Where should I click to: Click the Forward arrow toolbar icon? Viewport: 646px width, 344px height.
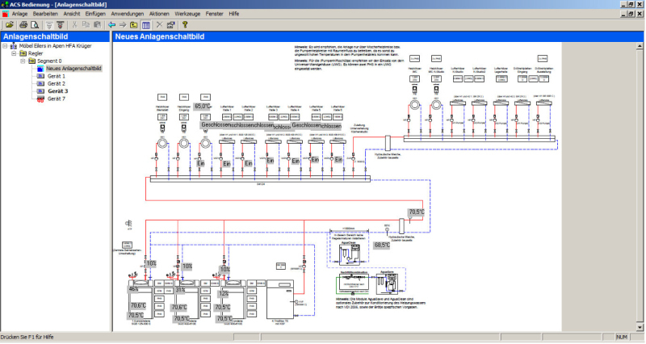click(123, 25)
